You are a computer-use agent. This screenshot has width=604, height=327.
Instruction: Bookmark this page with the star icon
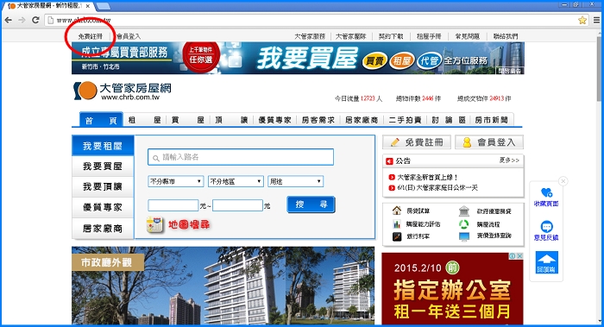pyautogui.click(x=582, y=20)
